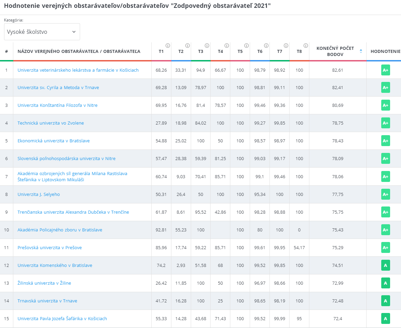Select T1 value 27,89 for Technická univerzita
This screenshot has height=328, width=401.
(x=161, y=123)
